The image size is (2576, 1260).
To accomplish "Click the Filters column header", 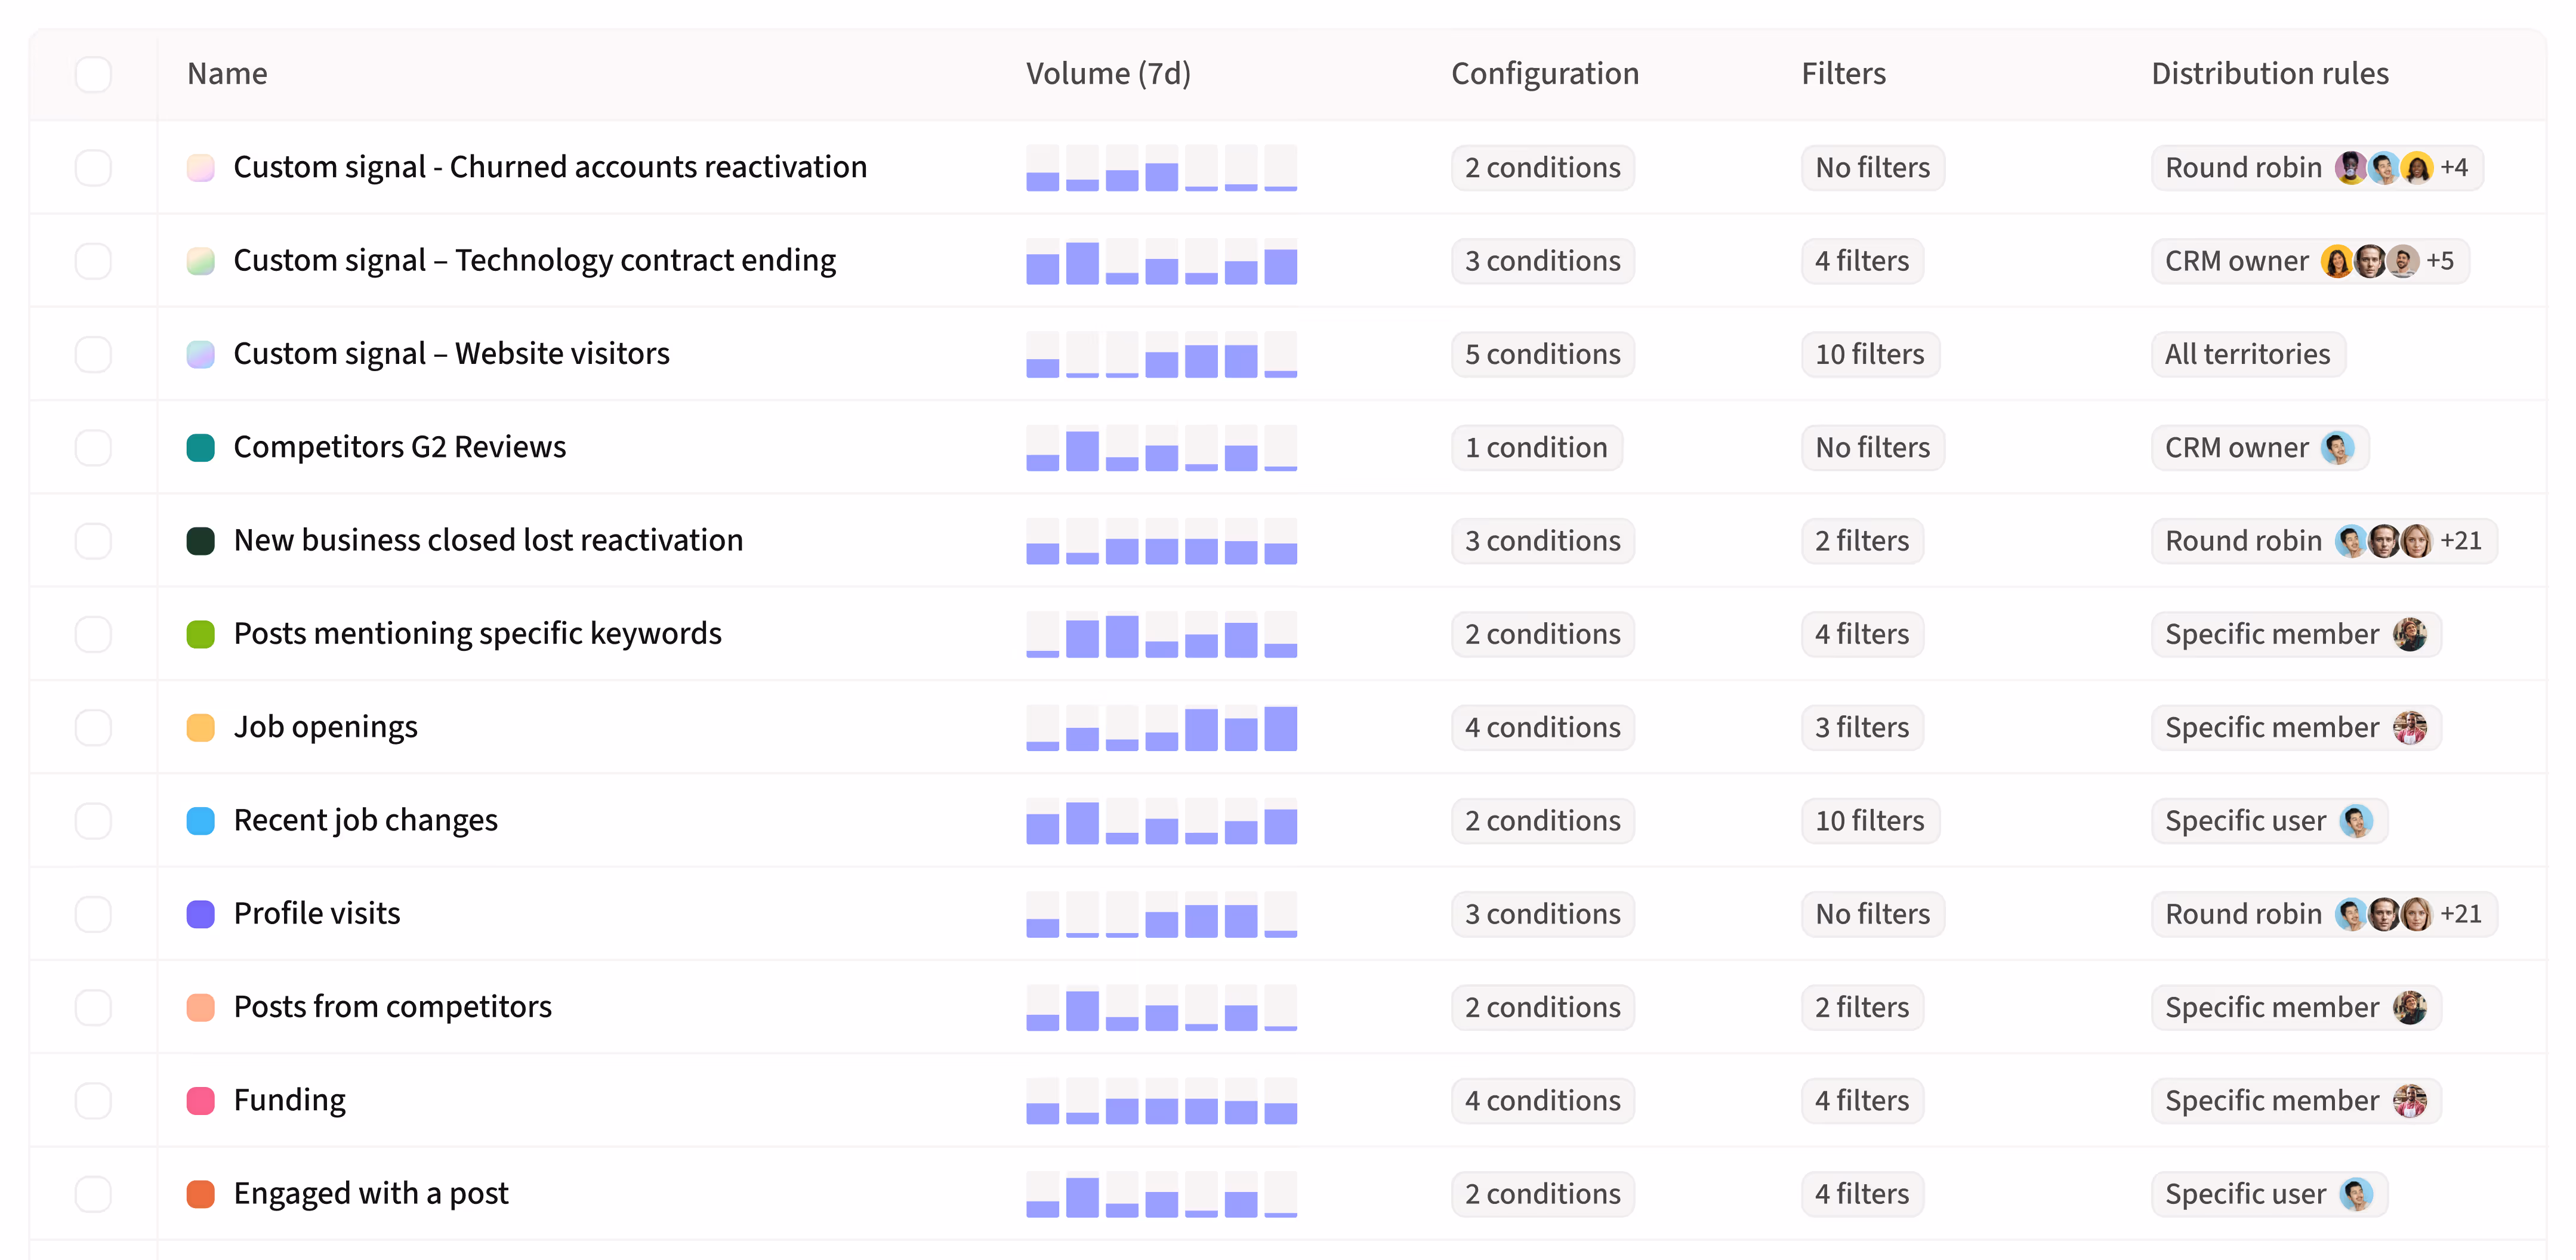I will [1843, 74].
